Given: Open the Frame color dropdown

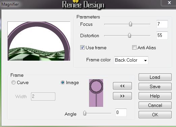Looking at the screenshot, I should (x=131, y=60).
